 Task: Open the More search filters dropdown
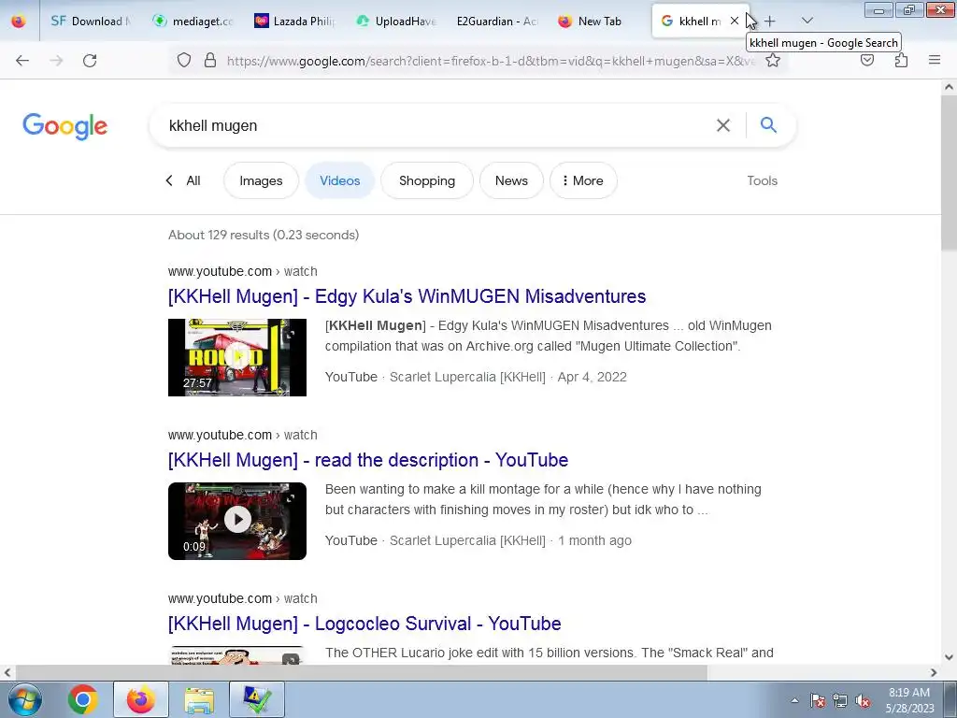pyautogui.click(x=583, y=180)
